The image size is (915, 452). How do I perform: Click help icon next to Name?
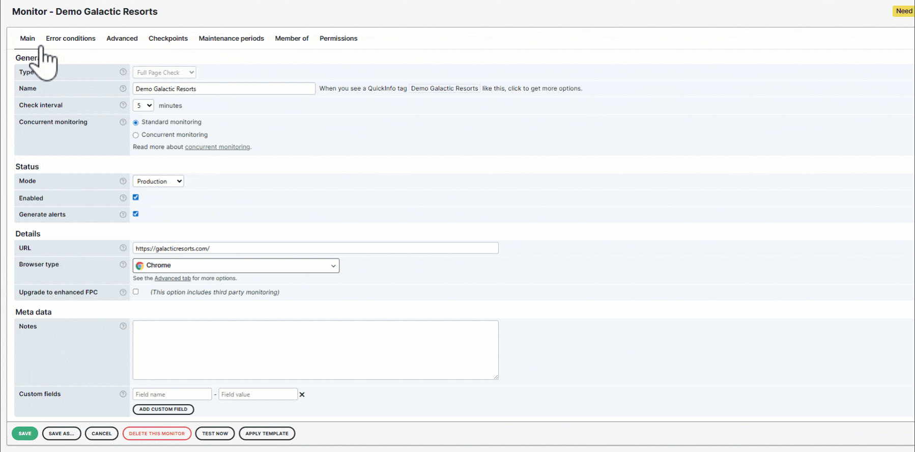tap(123, 89)
